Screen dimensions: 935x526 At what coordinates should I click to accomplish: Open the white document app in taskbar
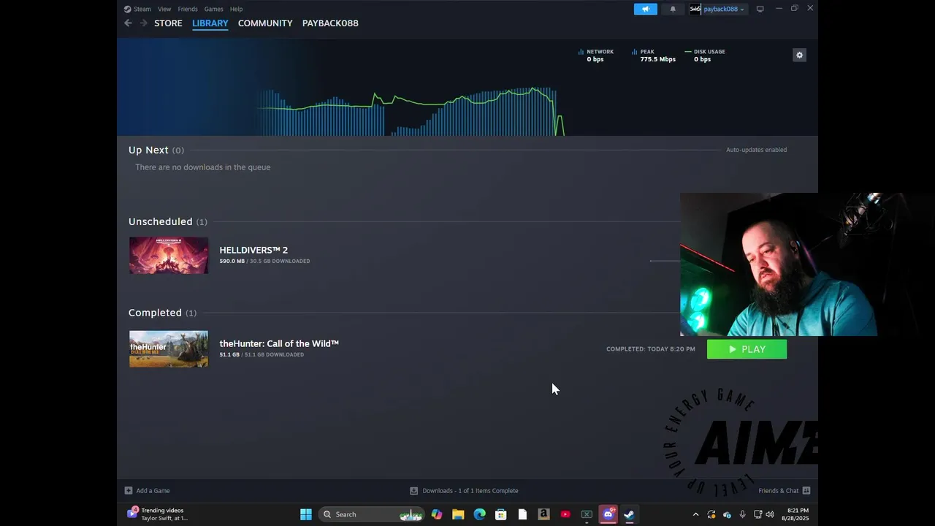(x=522, y=514)
